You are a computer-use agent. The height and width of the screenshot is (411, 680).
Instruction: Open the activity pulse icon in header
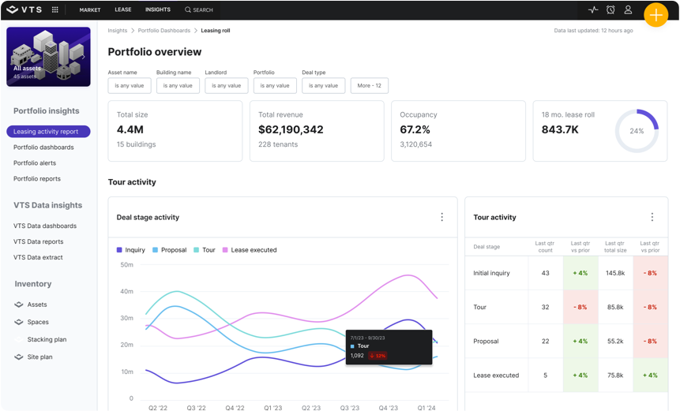pyautogui.click(x=593, y=10)
